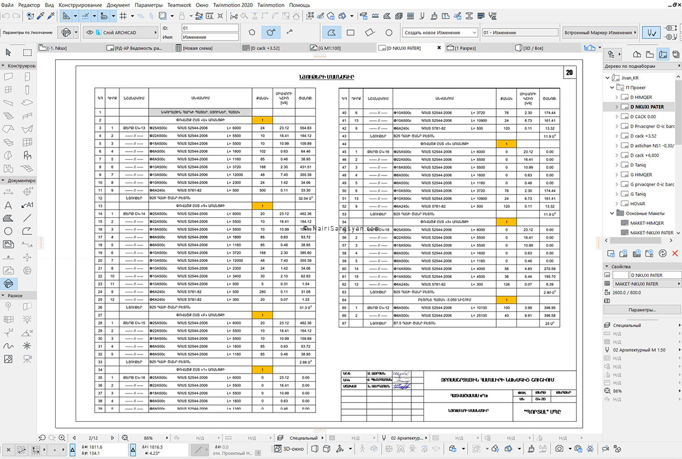The image size is (682, 459).
Task: Choose polygonal change with marker method
Action: tap(271, 32)
